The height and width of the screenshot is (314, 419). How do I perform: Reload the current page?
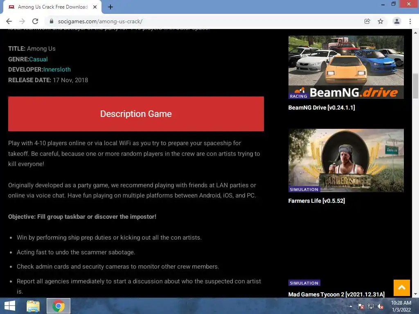(x=35, y=21)
